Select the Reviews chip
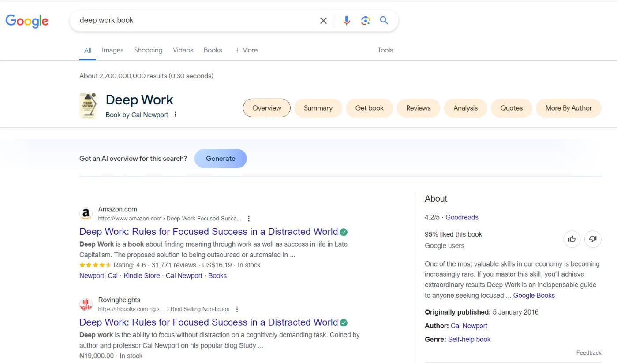 tap(419, 108)
